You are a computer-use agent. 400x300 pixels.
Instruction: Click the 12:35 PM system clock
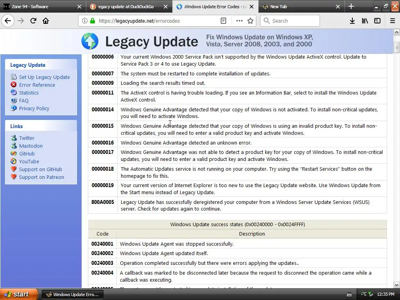point(386,295)
